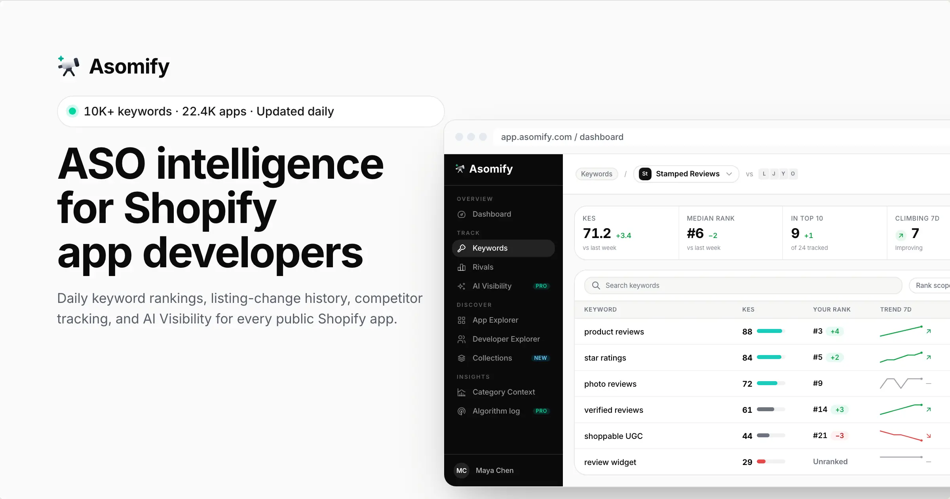
Task: Click the Dashboard compass icon
Action: (x=462, y=214)
